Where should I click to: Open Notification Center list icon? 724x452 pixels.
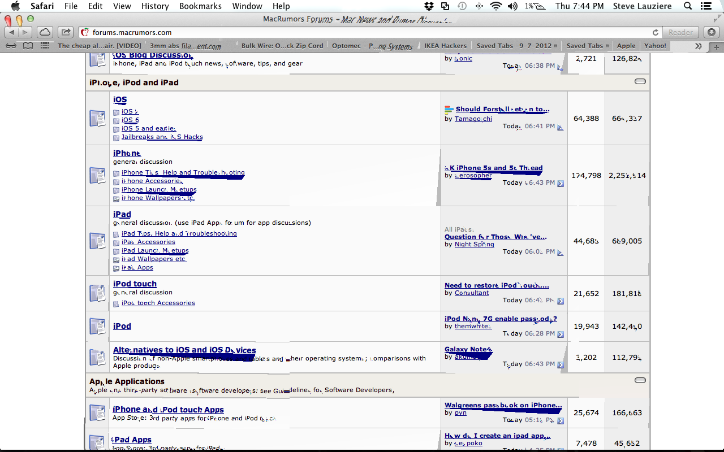tap(706, 6)
